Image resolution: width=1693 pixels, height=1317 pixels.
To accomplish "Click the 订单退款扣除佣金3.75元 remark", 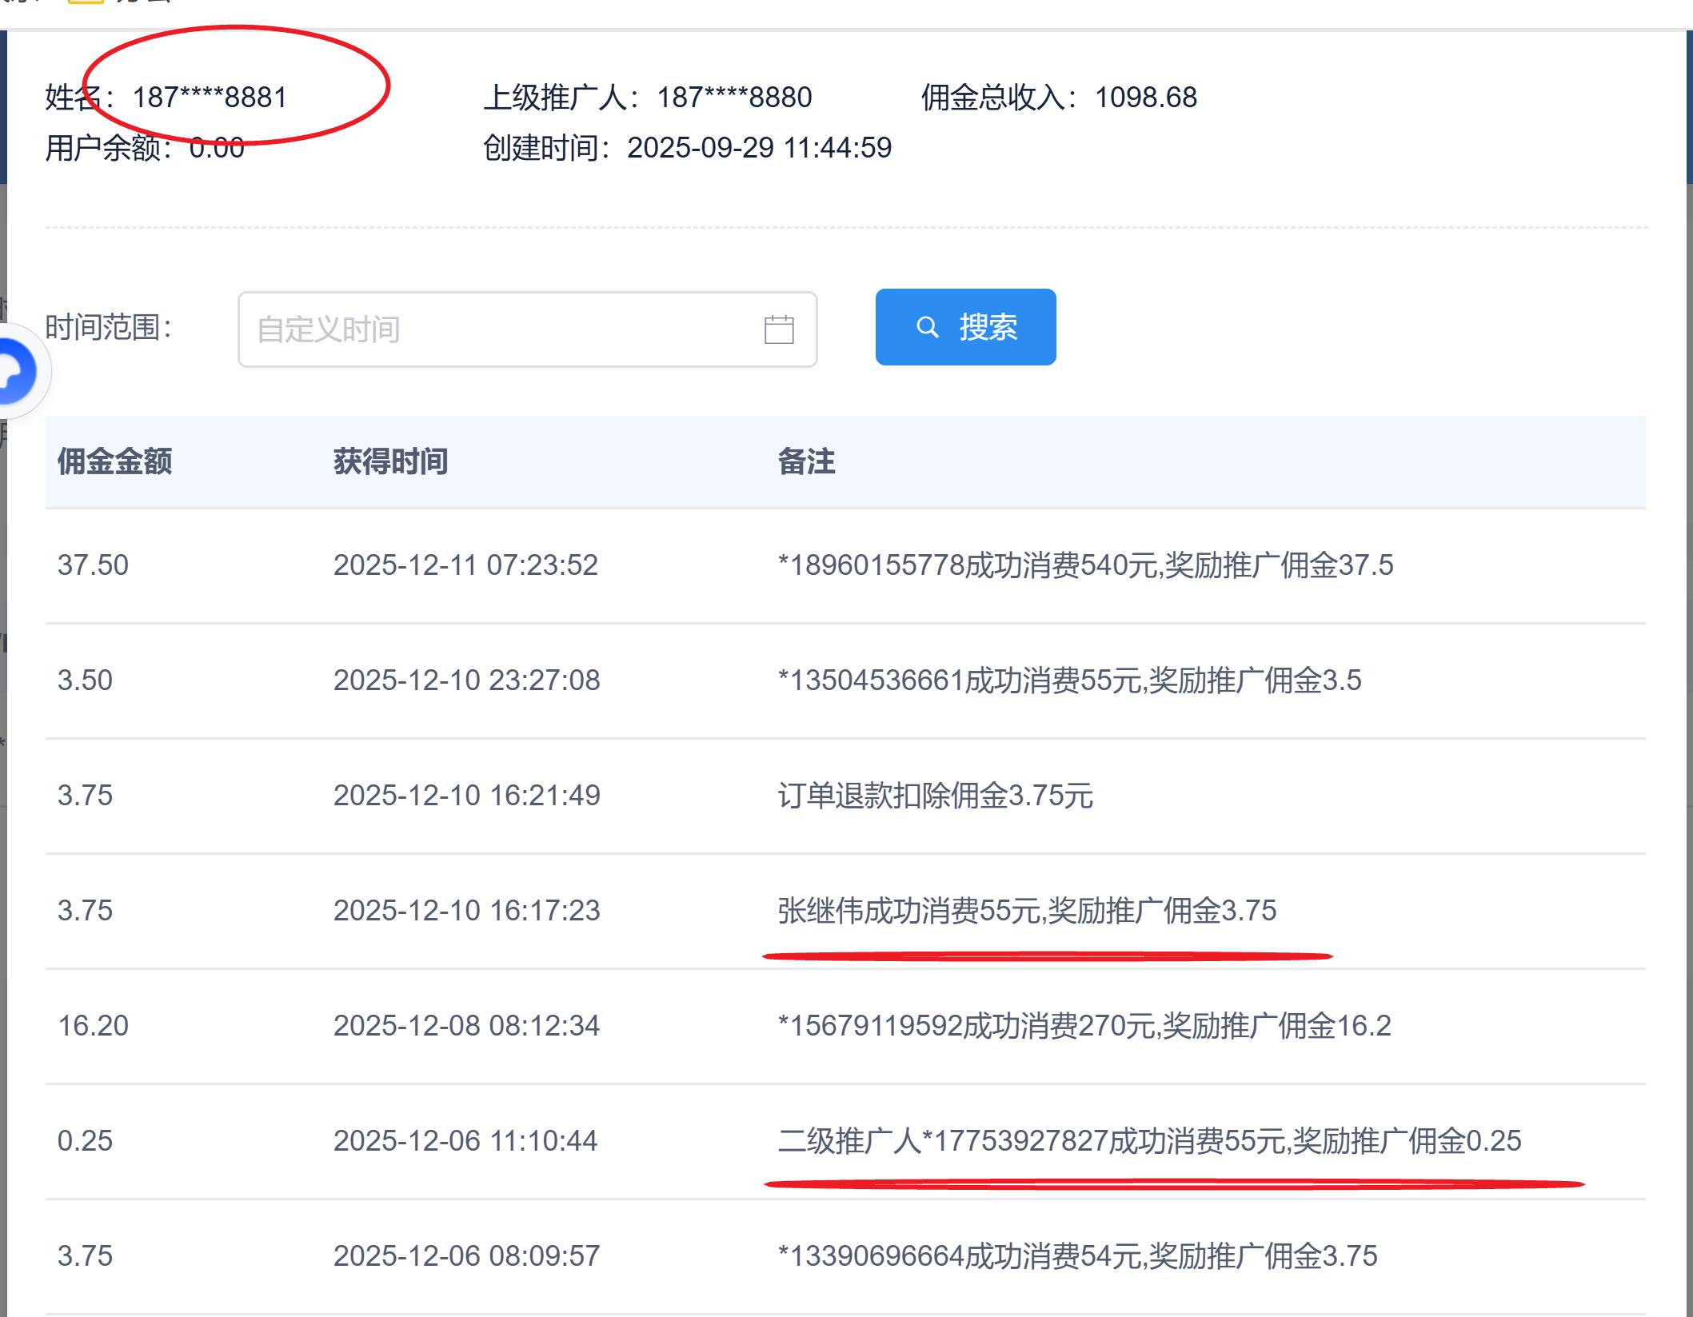I will (935, 796).
